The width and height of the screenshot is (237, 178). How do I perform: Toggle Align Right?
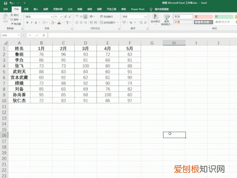click(85, 23)
